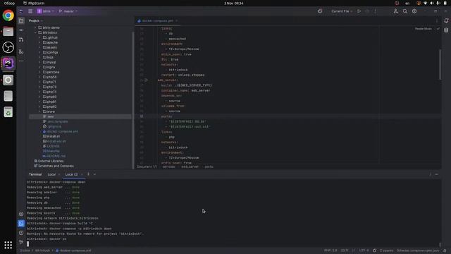
Task: Click the indent spaces setting in the status bar
Action: click(386, 250)
